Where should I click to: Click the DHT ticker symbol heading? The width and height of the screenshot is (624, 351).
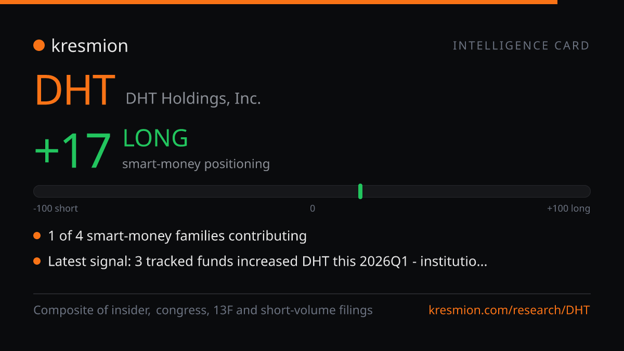pos(75,90)
